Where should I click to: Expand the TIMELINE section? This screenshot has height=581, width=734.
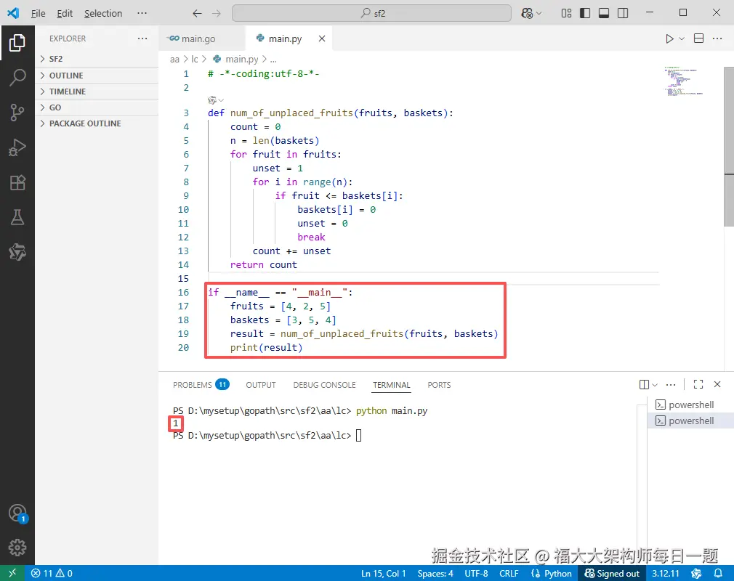[x=97, y=92]
